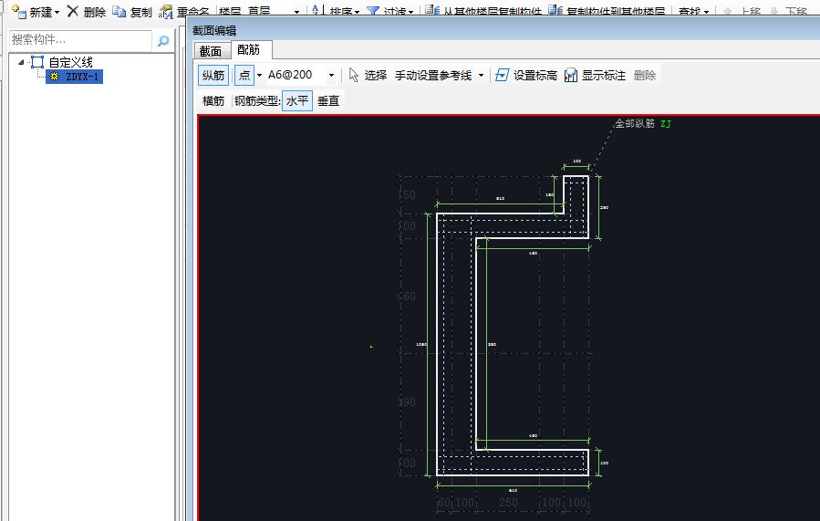Click the 250 grid dimension at bottom
Viewport: 820px width, 521px height.
508,503
